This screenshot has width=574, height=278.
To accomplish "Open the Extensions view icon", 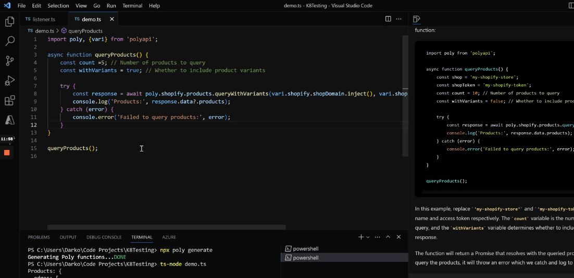I will coord(9,100).
